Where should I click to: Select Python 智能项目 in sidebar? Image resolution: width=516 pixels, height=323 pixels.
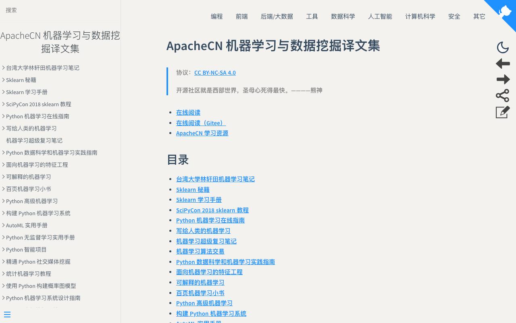(26, 250)
